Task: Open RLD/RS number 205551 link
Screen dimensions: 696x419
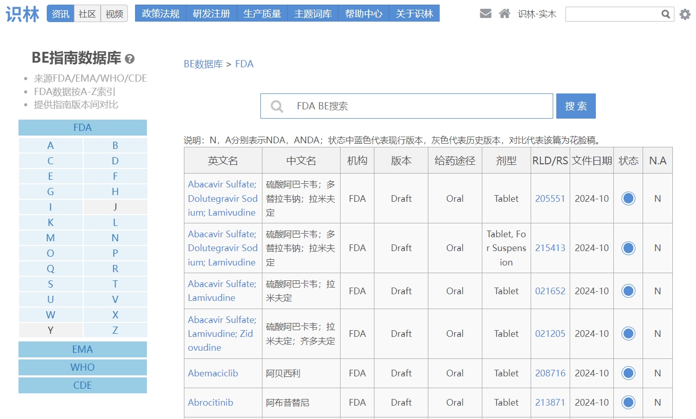Action: point(550,199)
